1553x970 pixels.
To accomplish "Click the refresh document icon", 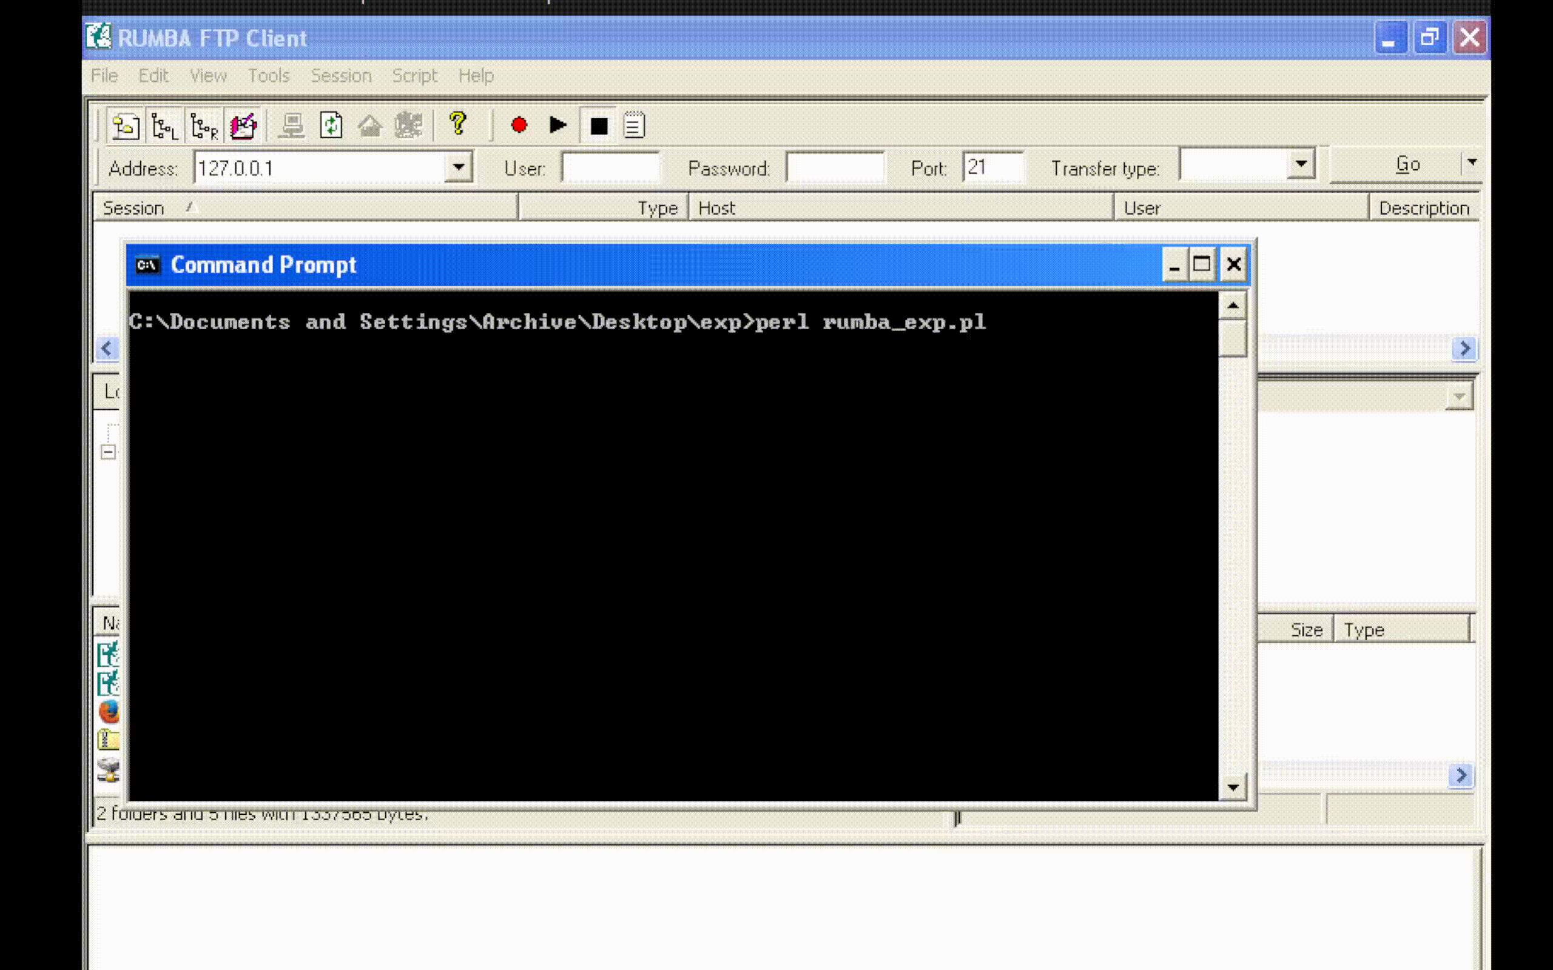I will coord(331,125).
